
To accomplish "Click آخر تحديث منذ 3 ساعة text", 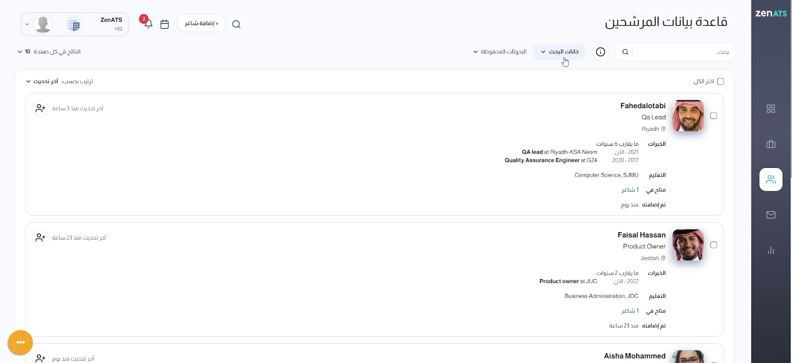I will 78,109.
